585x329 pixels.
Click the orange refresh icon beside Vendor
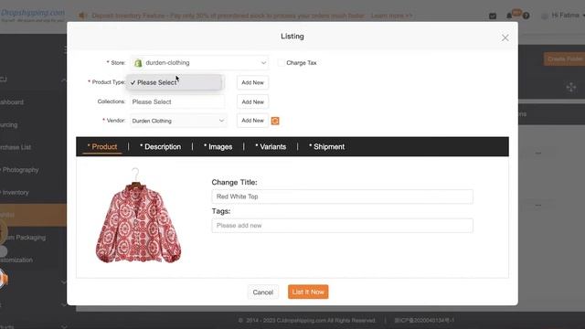[x=275, y=121]
